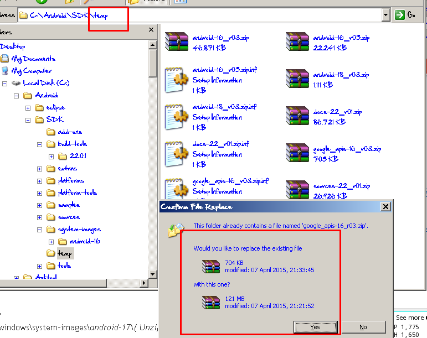Viewport: 427px width, 338px height.
Task: Expand the sources folder node
Action: click(x=39, y=217)
